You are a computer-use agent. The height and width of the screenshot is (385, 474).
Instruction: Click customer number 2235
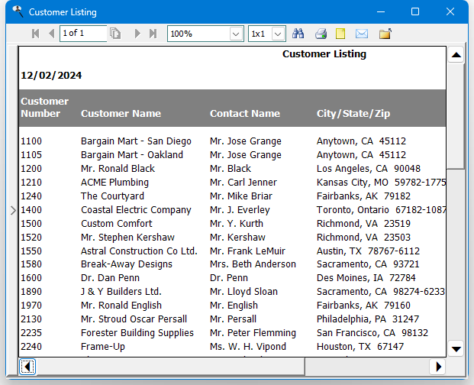(31, 333)
